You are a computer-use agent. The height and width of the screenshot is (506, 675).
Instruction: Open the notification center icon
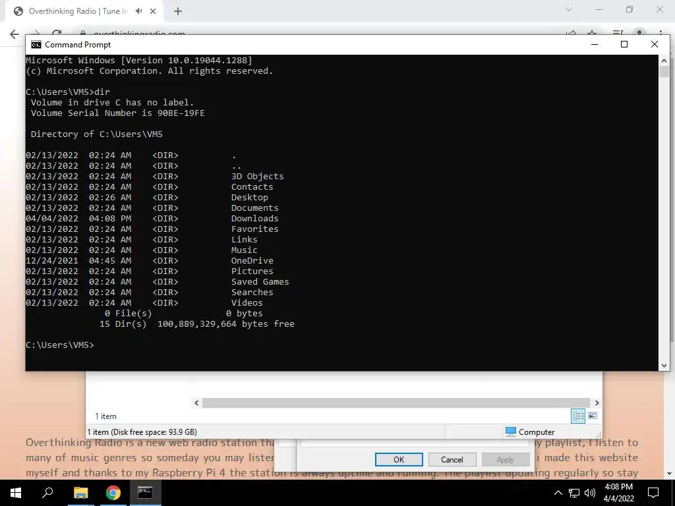pos(653,493)
